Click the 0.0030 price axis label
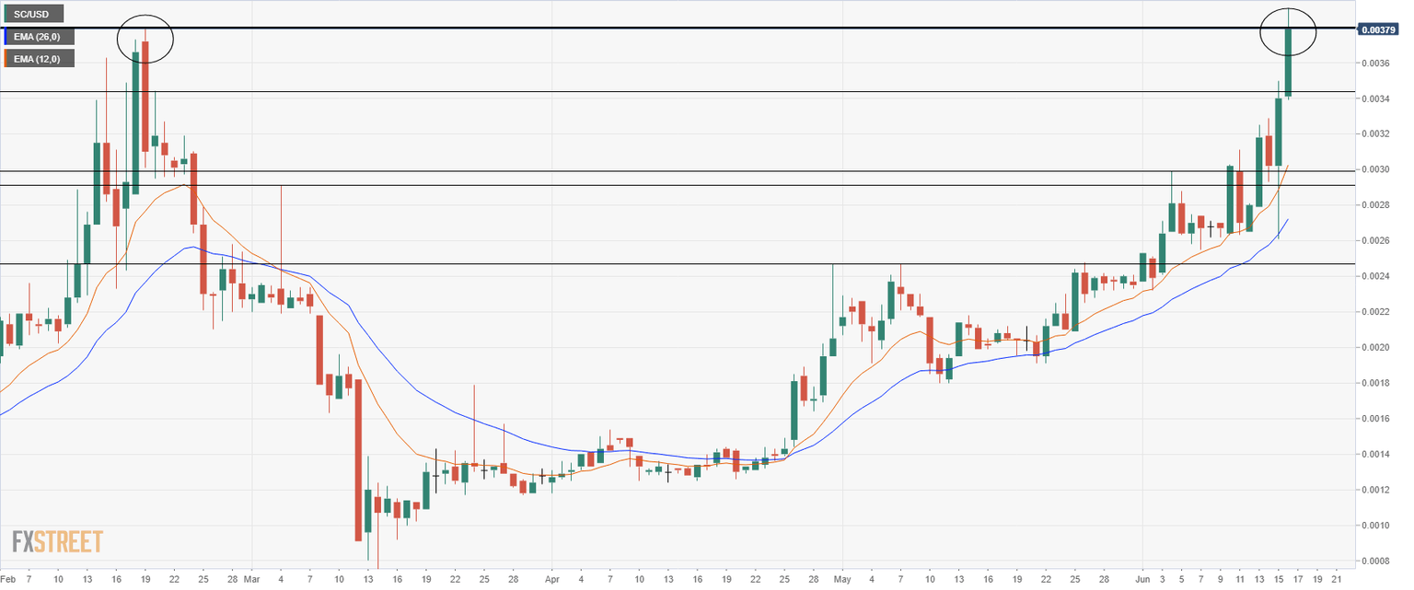1414x590 pixels. [1376, 170]
